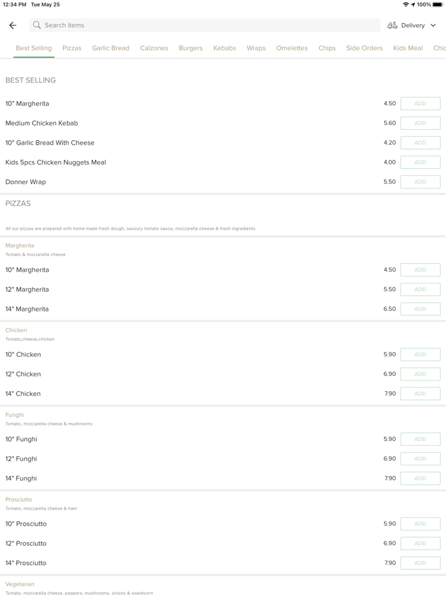Viewport: 446px width, 595px height.
Task: Focus the Search items field
Action: click(x=204, y=25)
